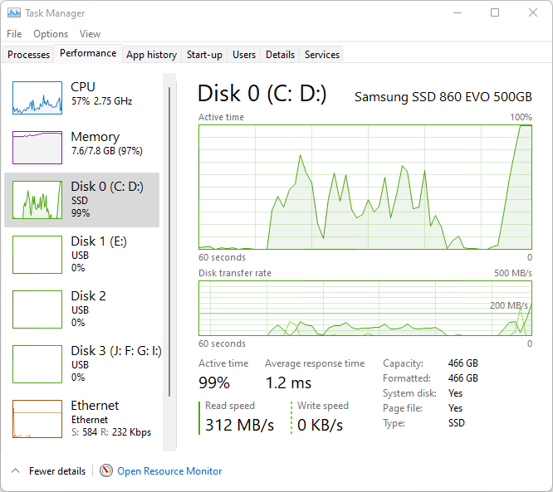This screenshot has width=553, height=492.
Task: Click the System disk Yes value
Action: click(x=455, y=393)
